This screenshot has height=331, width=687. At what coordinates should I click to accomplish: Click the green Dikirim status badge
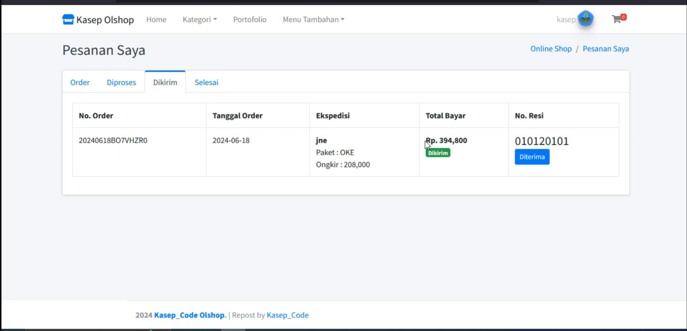438,153
